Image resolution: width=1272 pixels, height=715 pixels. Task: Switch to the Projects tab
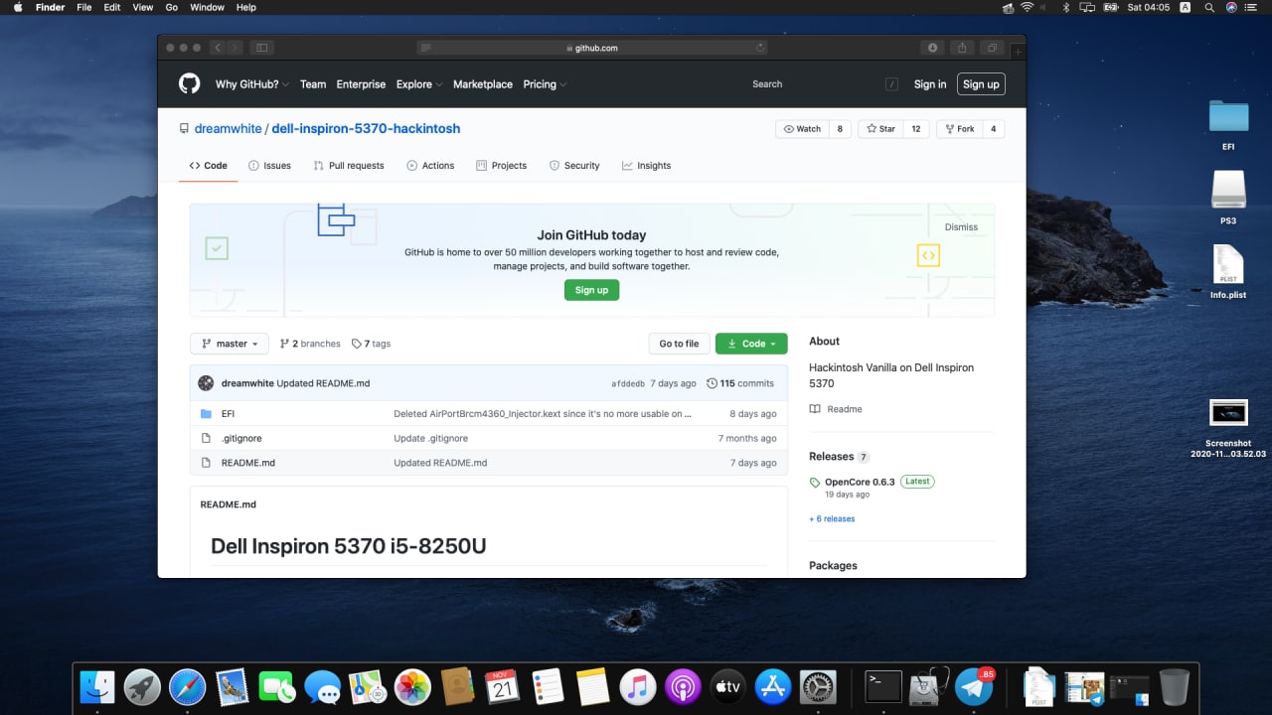click(502, 166)
